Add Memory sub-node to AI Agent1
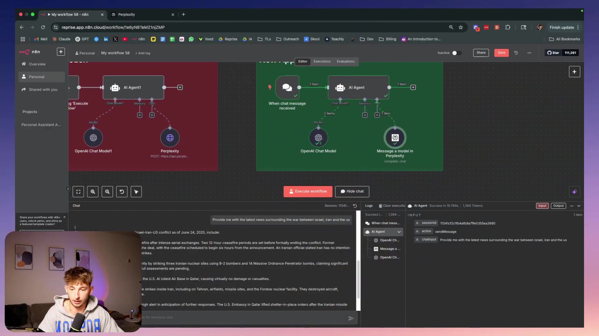 [140, 115]
